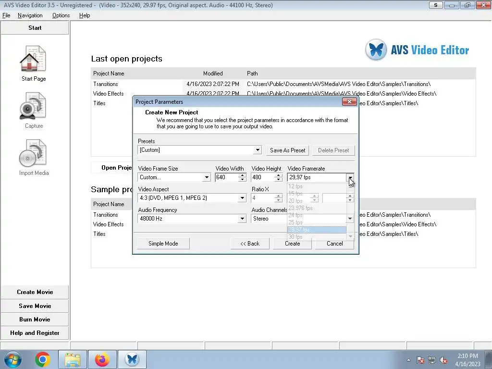The image size is (492, 369).
Task: Click the Burn Movie section button
Action: [x=35, y=320]
